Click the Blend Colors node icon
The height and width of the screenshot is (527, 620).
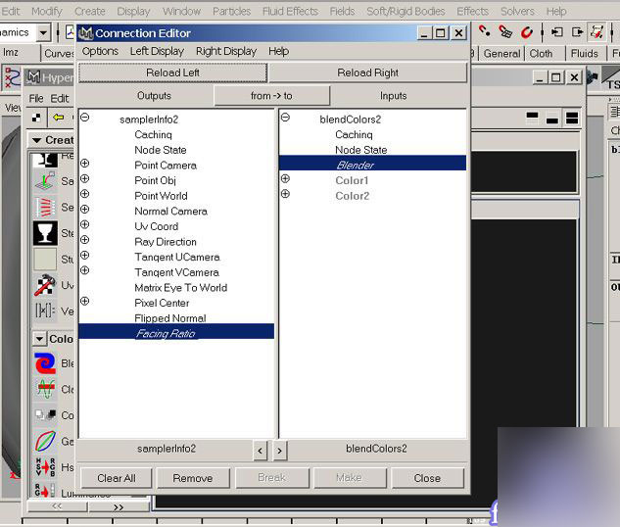point(45,363)
